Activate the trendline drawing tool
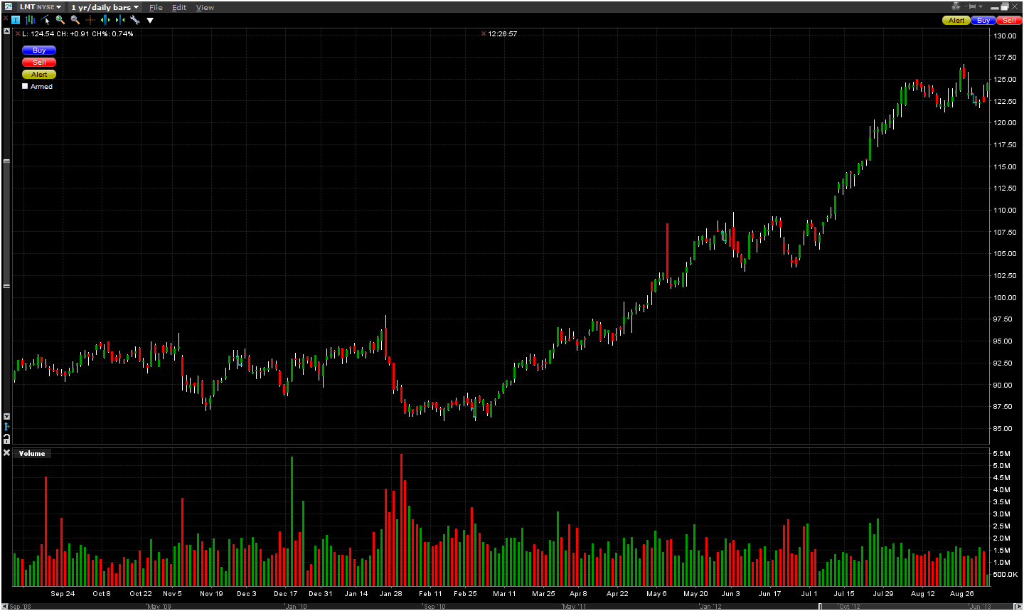 (45, 20)
